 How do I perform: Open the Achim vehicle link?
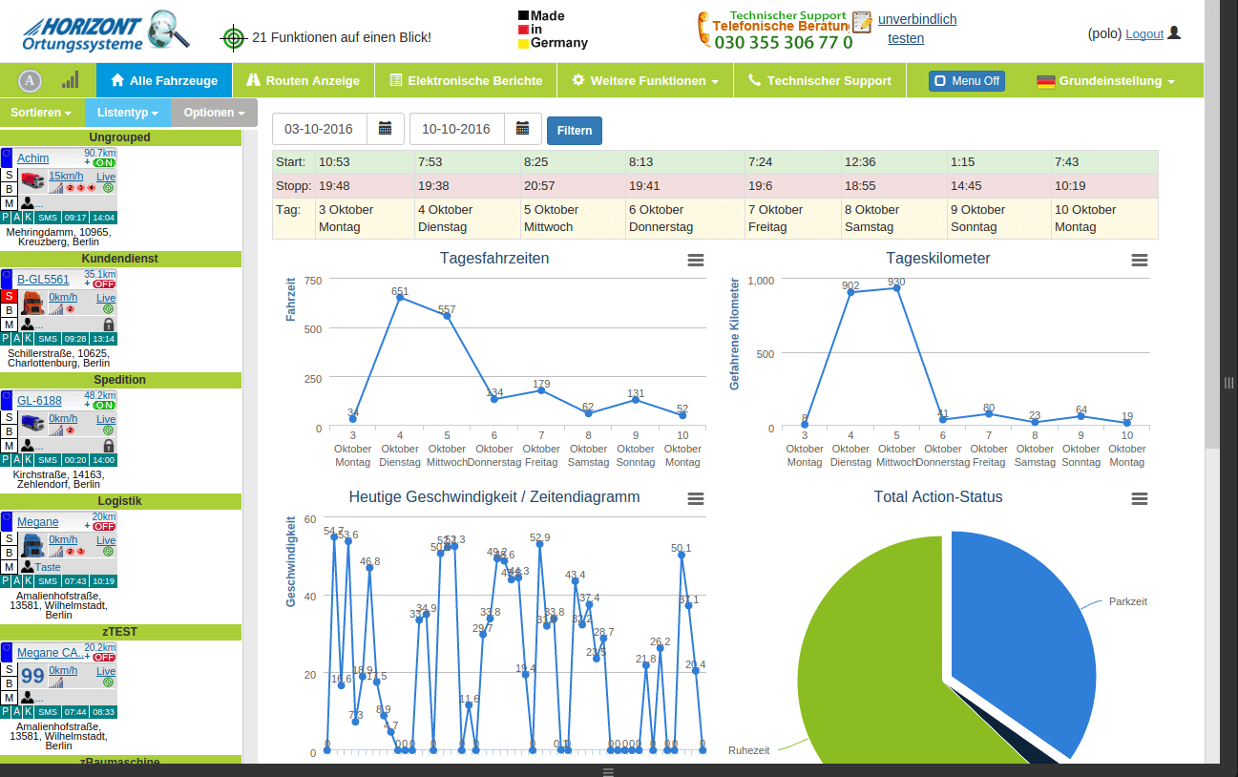pos(33,158)
